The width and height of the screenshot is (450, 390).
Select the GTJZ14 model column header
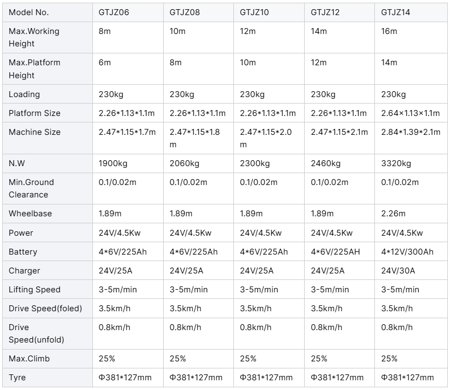coord(395,12)
